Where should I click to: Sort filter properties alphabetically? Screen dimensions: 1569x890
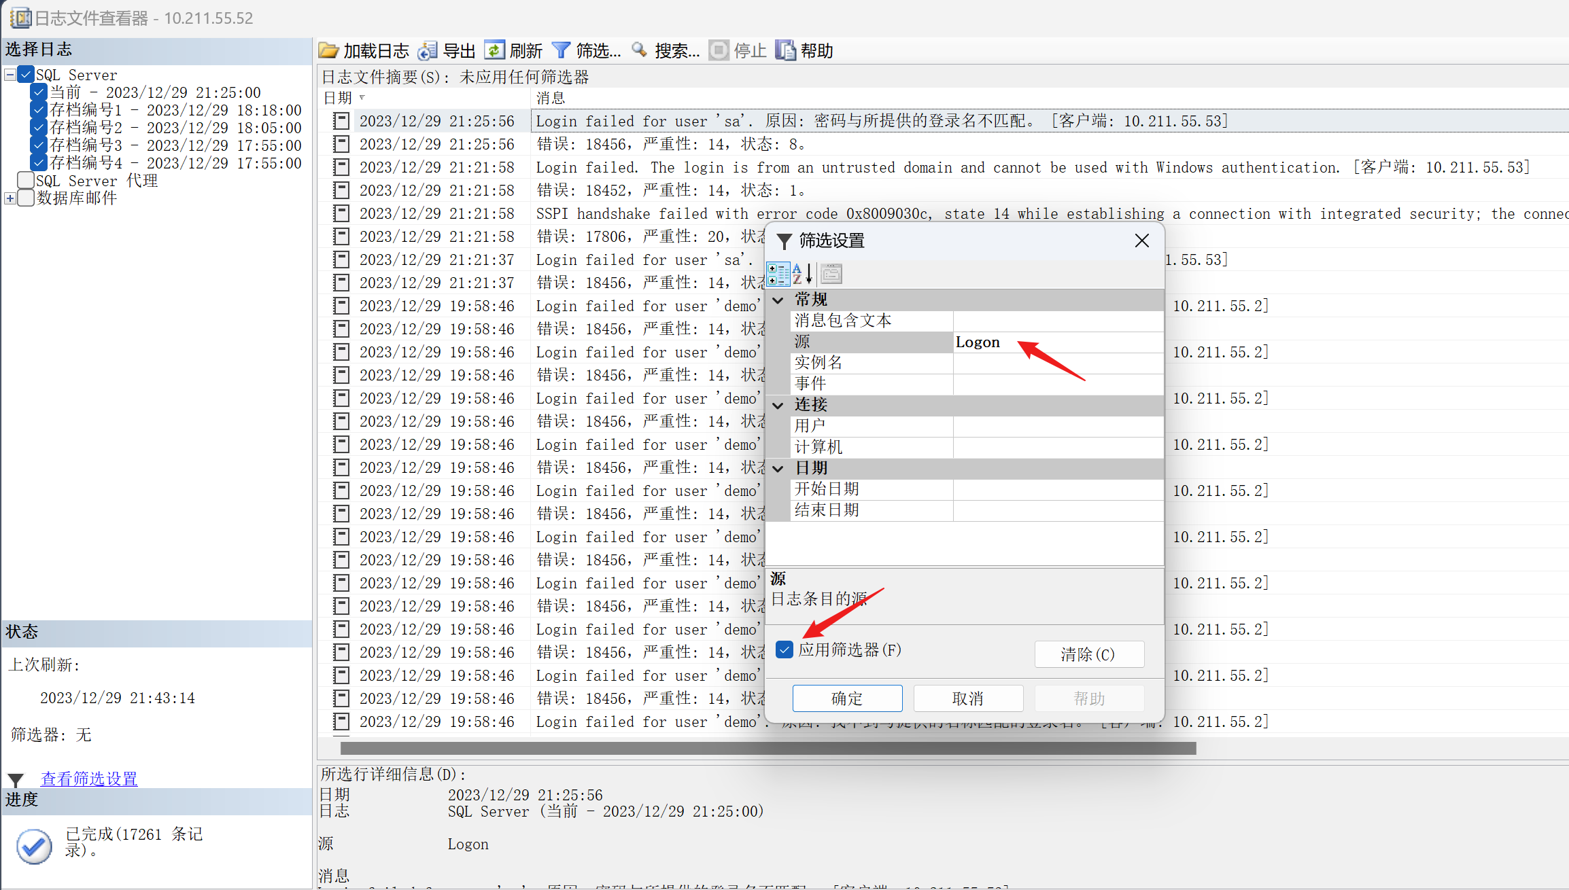point(802,274)
